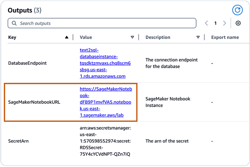Click the Value column header label
This screenshot has width=250, height=167.
[86, 37]
